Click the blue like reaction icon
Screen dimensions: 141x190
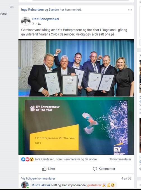(x=23, y=159)
